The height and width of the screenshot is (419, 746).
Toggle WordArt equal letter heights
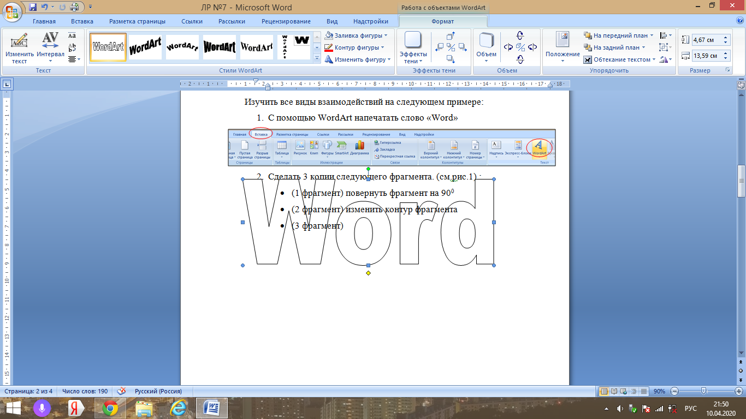72,35
